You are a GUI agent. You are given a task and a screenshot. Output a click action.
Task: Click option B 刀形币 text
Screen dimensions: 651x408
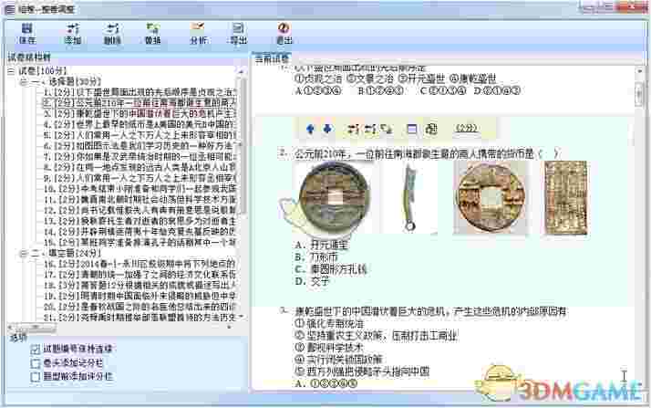coord(325,257)
